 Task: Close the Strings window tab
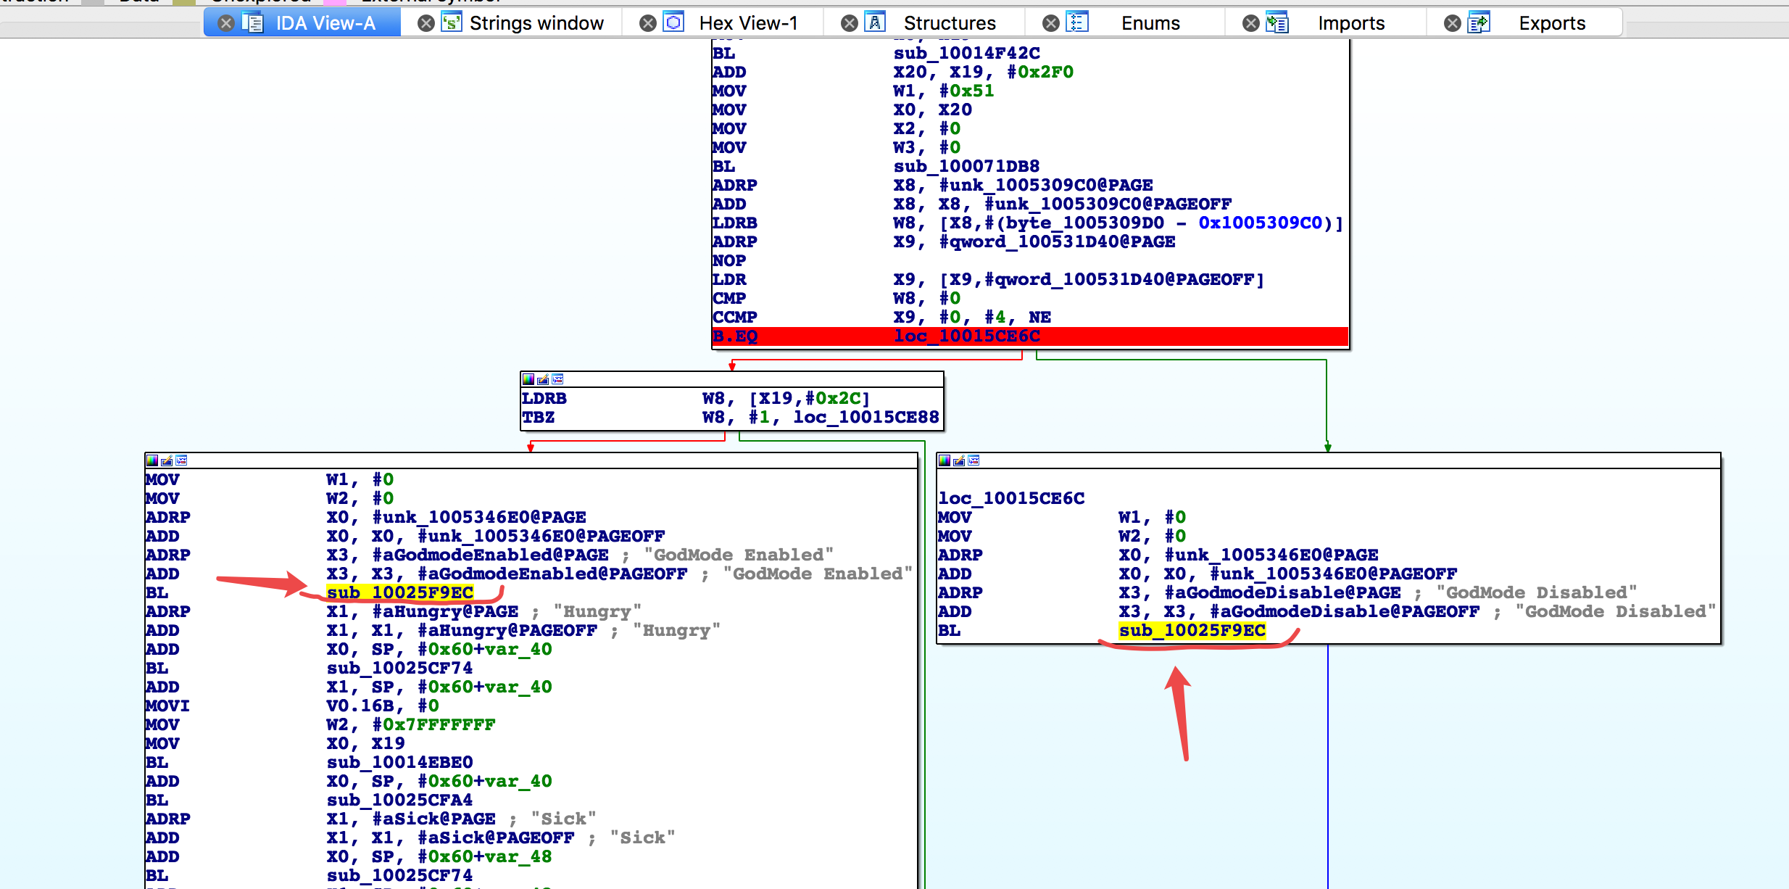coord(426,23)
